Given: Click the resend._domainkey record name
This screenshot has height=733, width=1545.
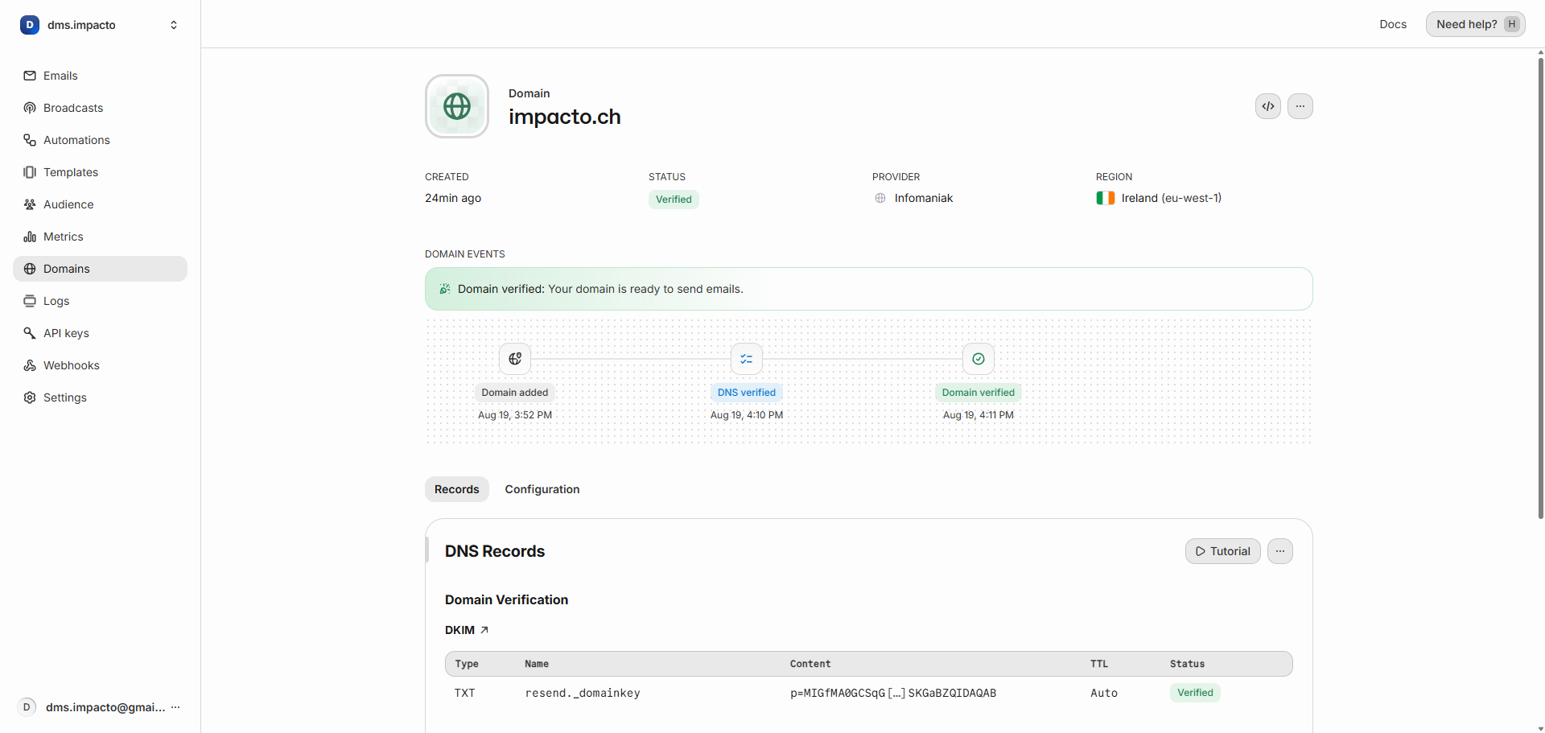Looking at the screenshot, I should click(583, 693).
